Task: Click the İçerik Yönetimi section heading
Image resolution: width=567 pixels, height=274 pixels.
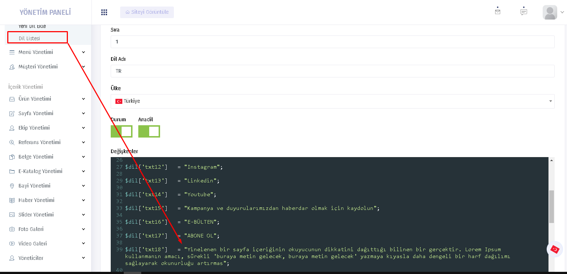Action: pyautogui.click(x=25, y=87)
